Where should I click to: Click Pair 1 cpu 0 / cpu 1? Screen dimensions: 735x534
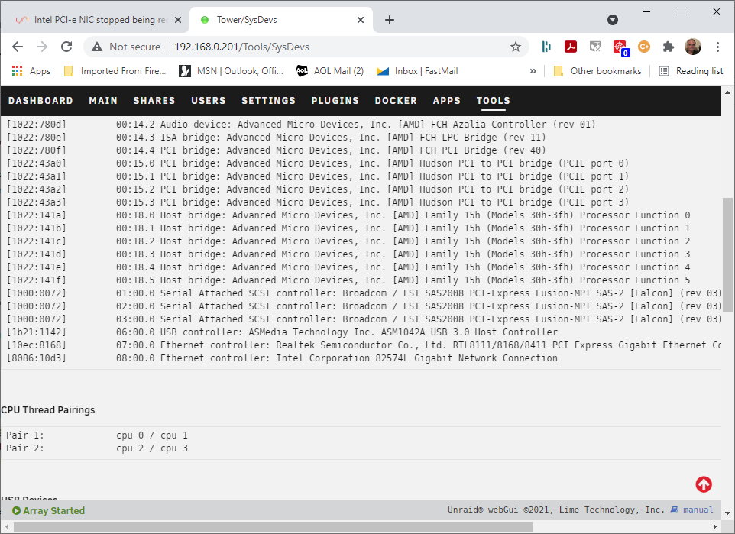click(x=97, y=435)
